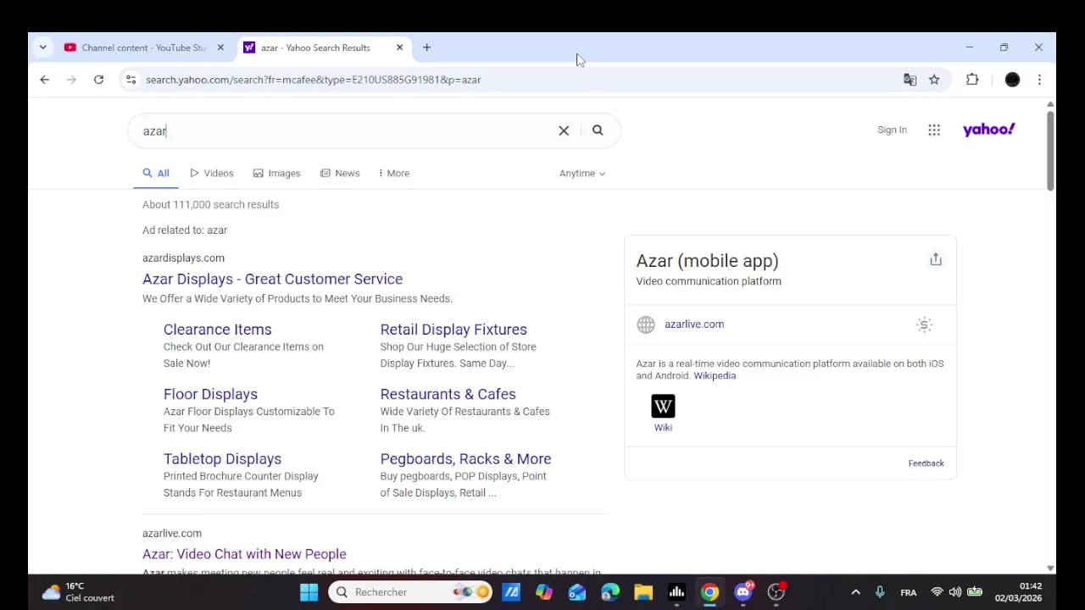The height and width of the screenshot is (610, 1085).
Task: Switch to the Images tab
Action: click(276, 174)
